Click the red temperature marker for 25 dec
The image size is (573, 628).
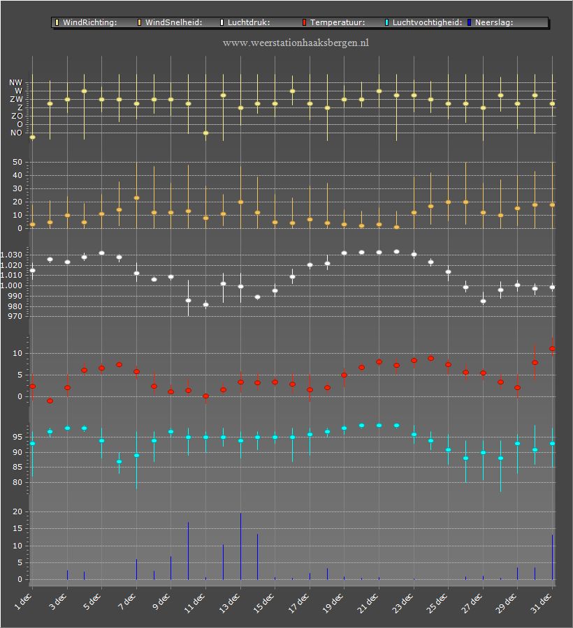click(449, 365)
